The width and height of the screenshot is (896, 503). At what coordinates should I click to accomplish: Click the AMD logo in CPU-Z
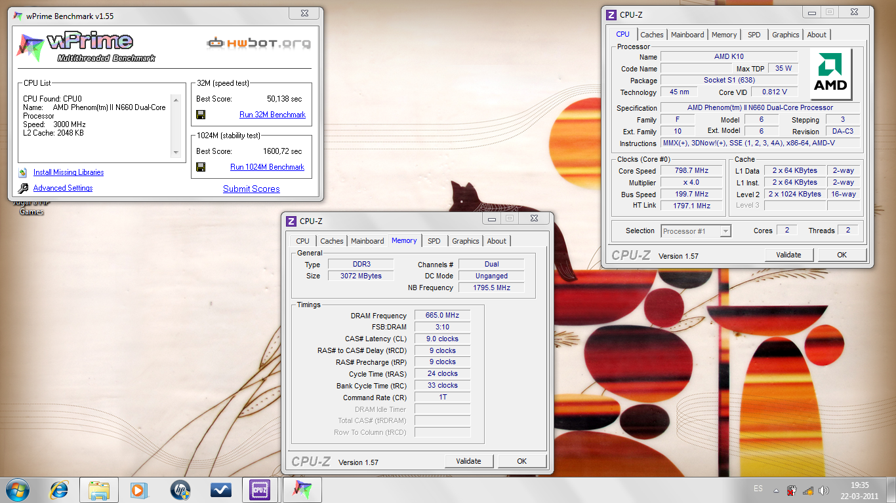(x=830, y=73)
